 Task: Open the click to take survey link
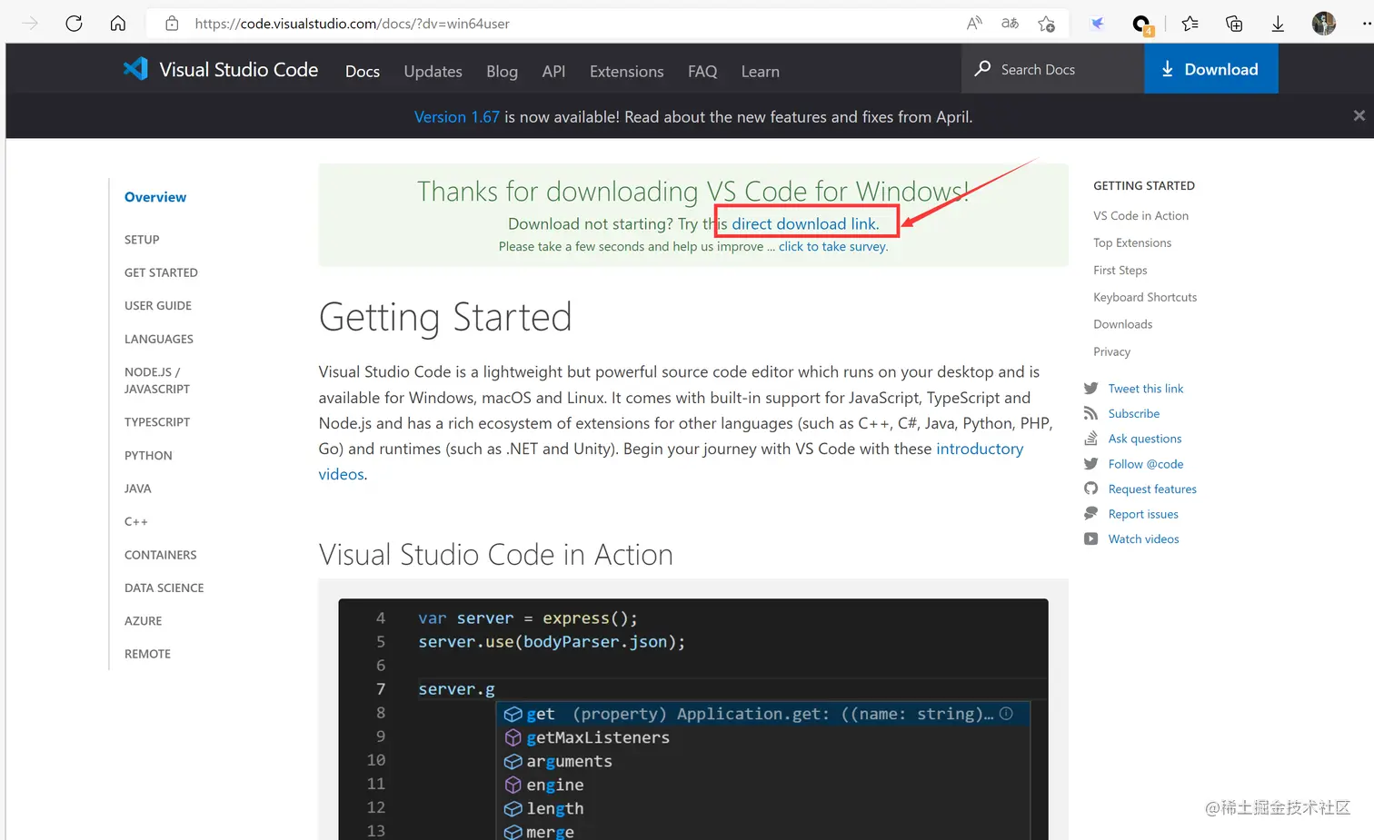831,246
